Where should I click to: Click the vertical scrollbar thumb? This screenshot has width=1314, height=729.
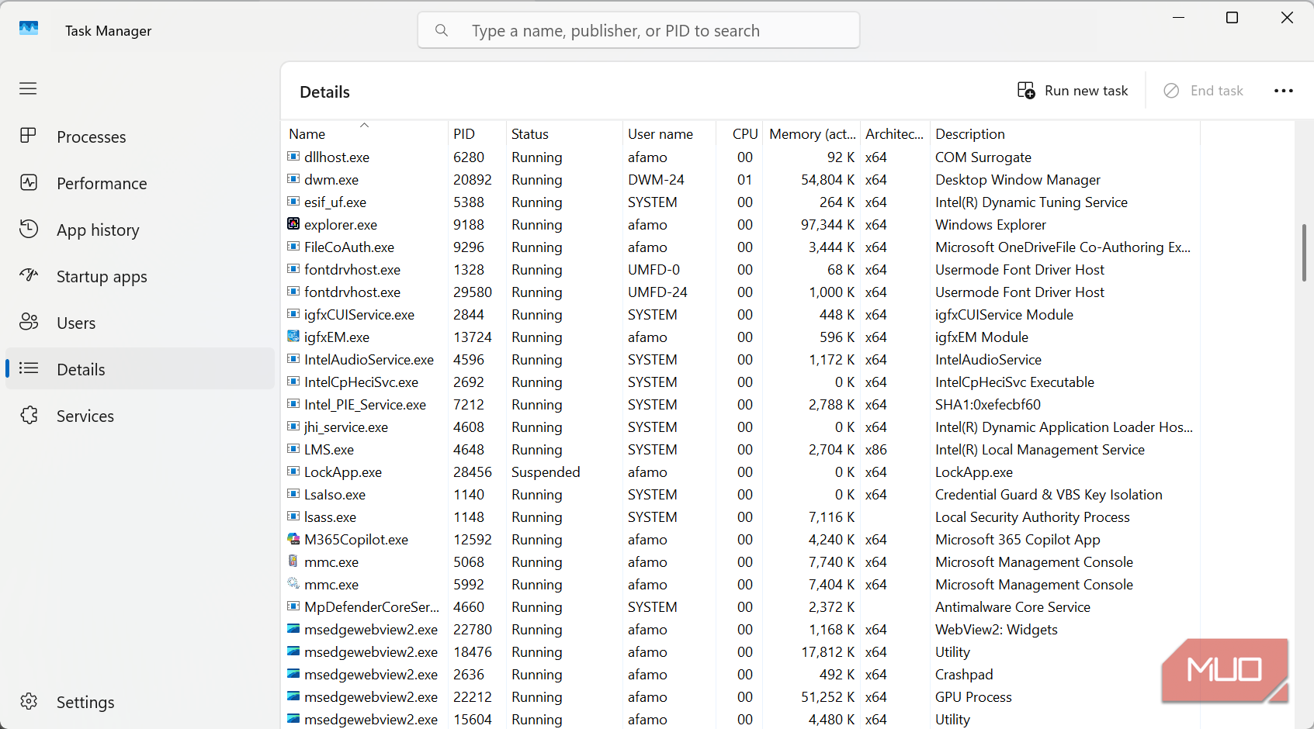(1304, 253)
